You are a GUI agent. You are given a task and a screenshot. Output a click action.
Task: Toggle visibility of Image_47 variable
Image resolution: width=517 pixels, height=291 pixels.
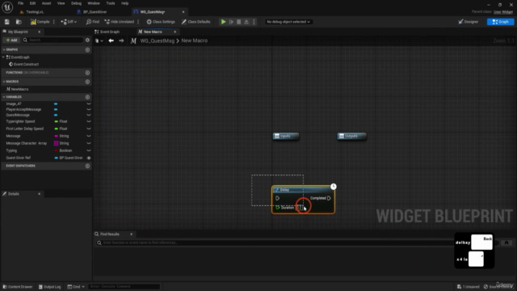pyautogui.click(x=89, y=104)
